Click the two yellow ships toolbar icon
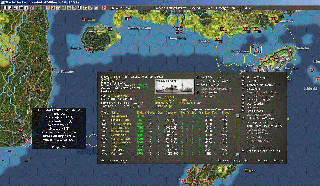Image resolution: width=320 pixels, height=186 pixels. (x=58, y=8)
